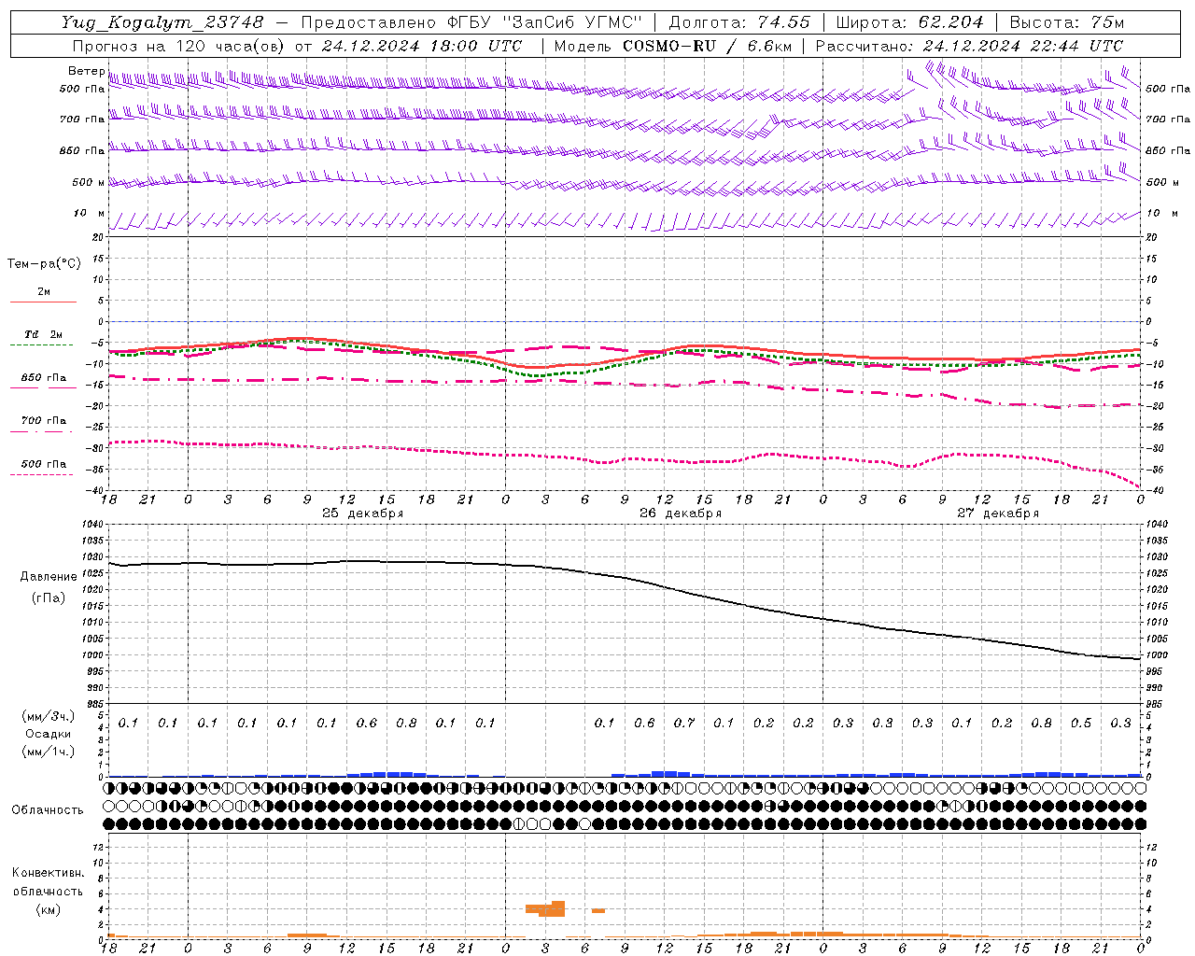1195x956 pixels.
Task: Click the 'Долгота: 74.55' longitude field
Action: point(739,22)
